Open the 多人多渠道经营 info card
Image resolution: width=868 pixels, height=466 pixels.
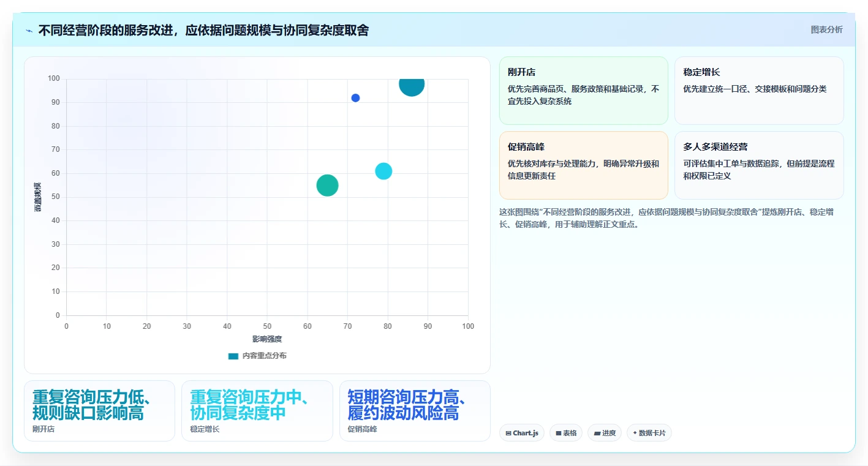point(759,165)
